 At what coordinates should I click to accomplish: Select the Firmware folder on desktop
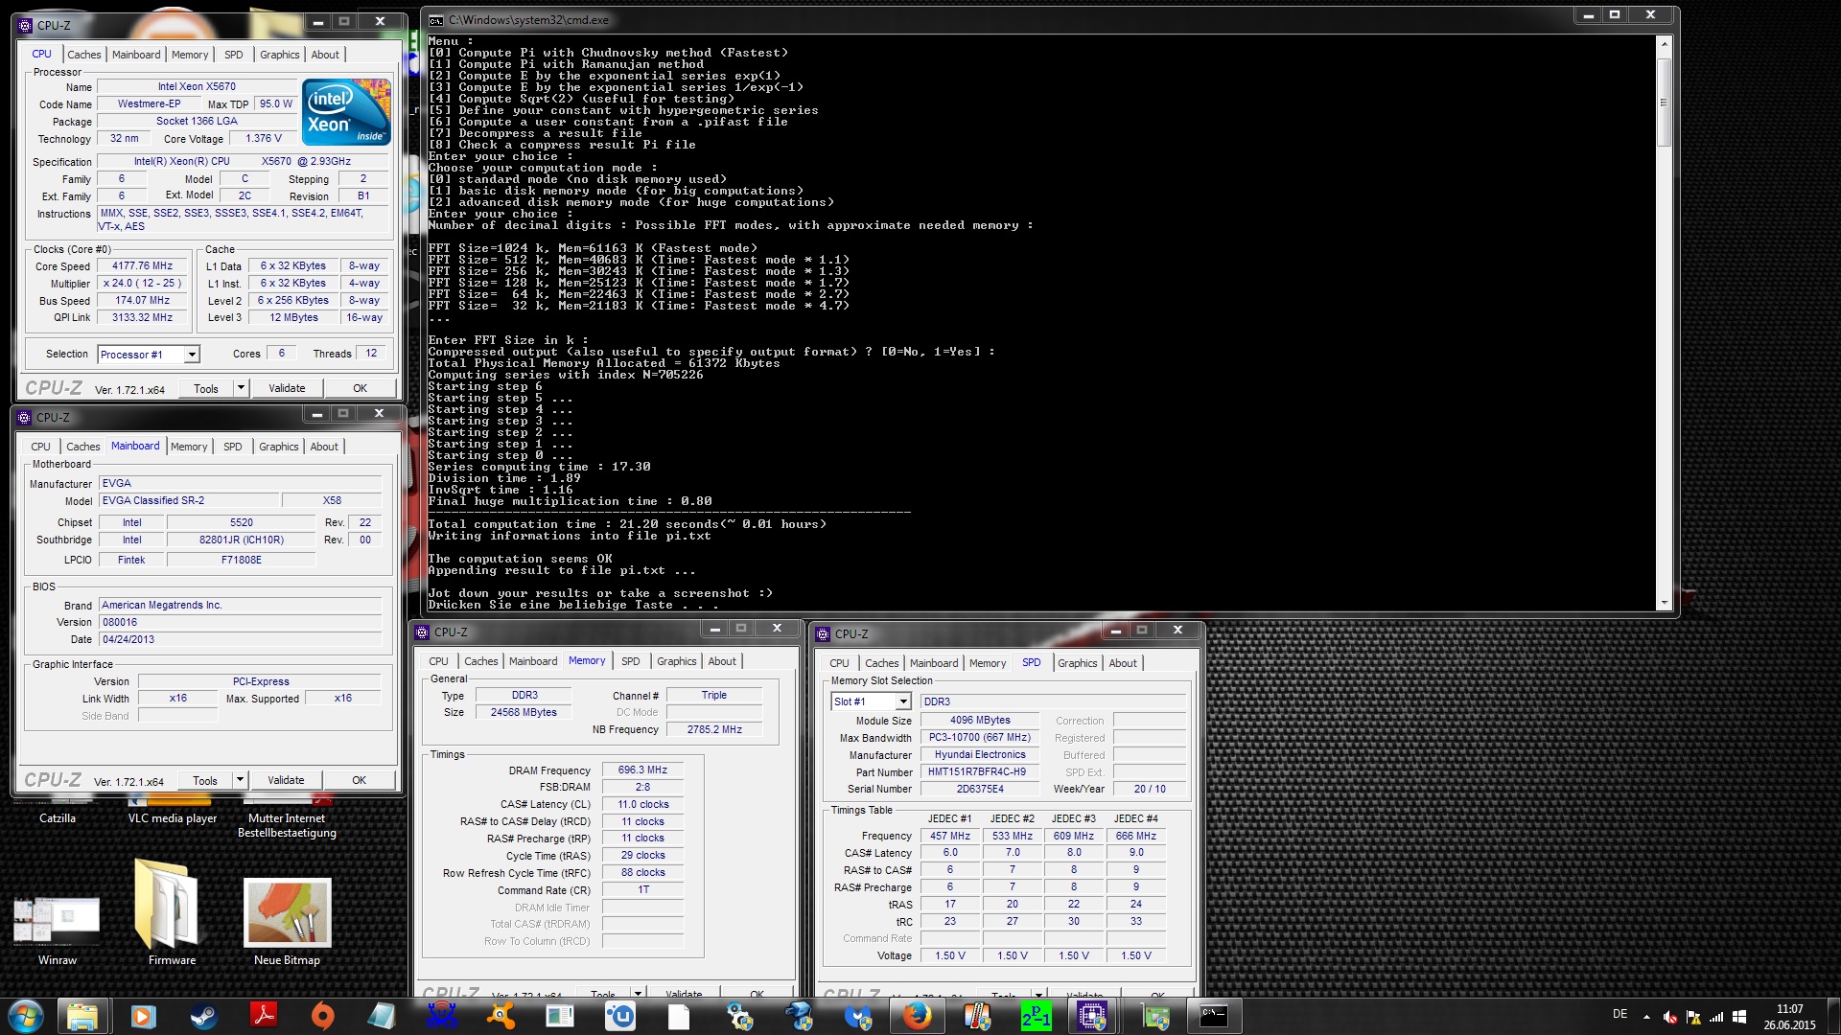click(x=172, y=912)
